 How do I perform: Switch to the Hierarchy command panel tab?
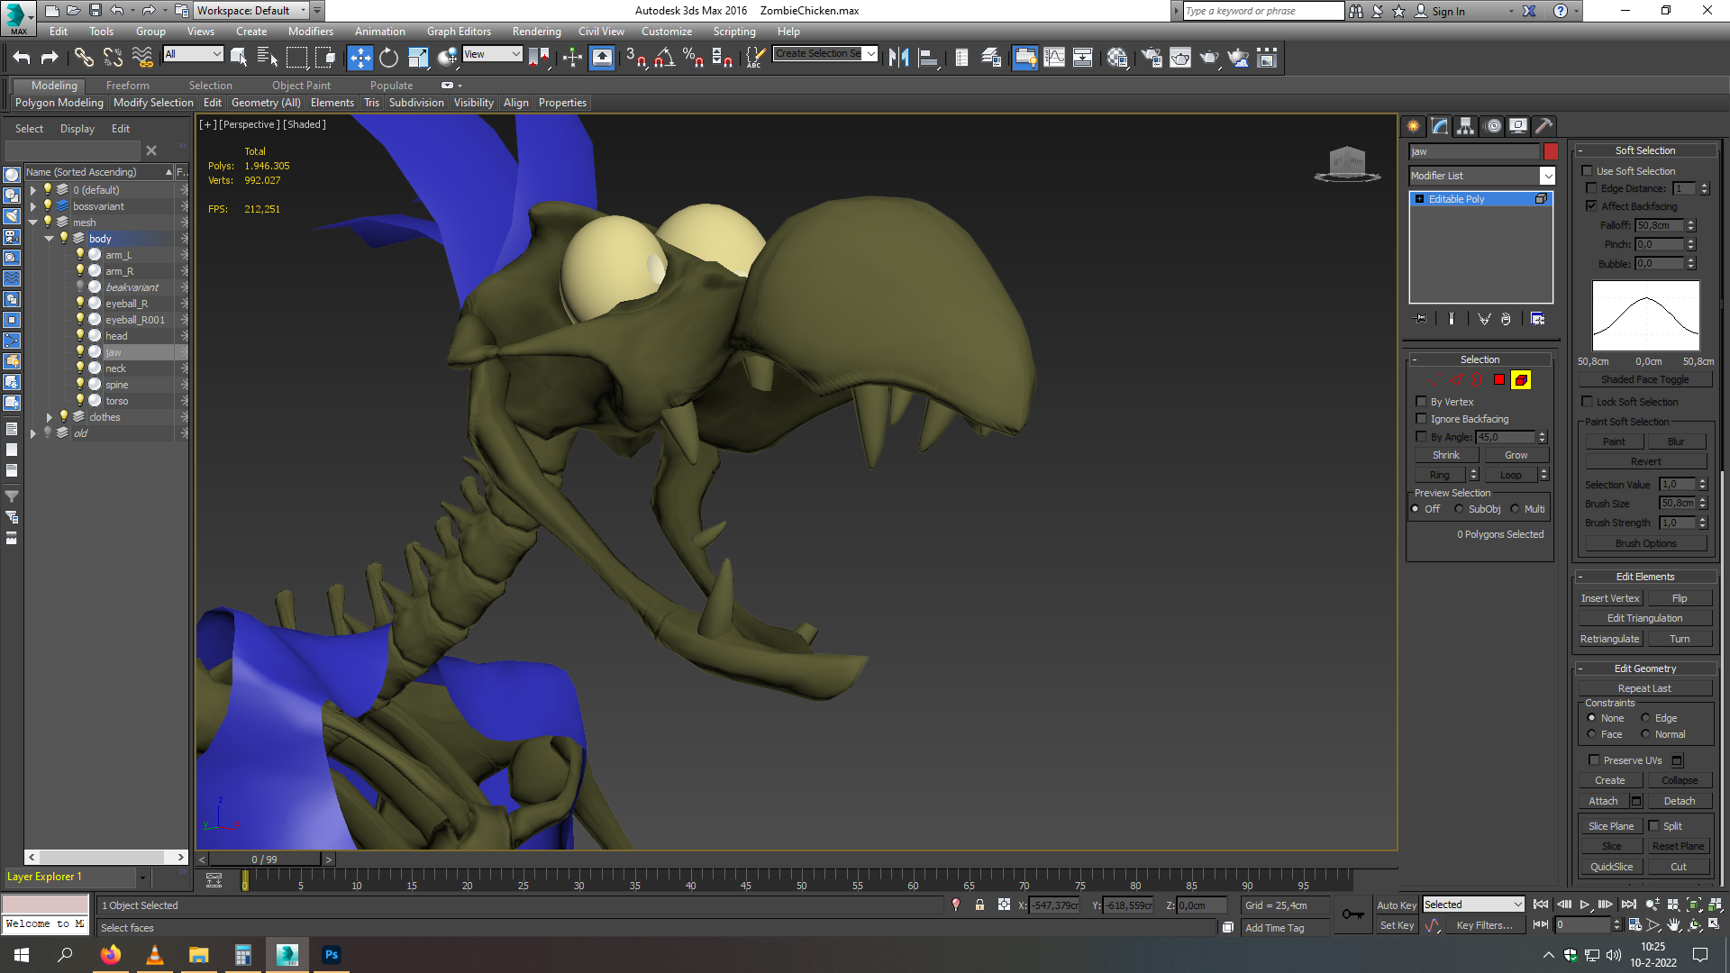[x=1466, y=126]
